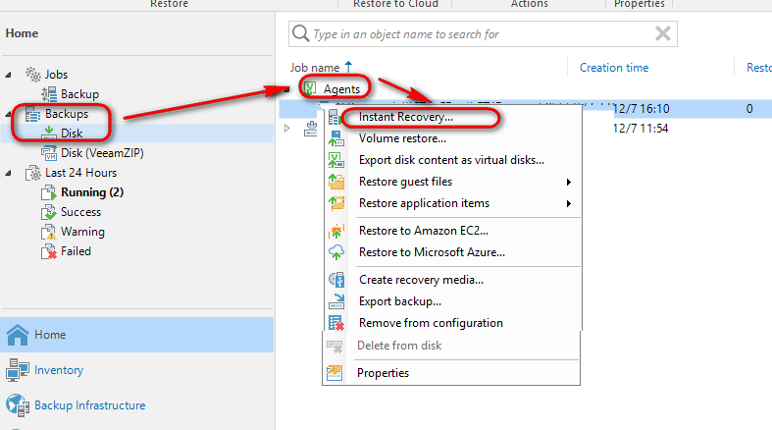Open submenu arrow for Restore guest files
The height and width of the screenshot is (430, 772).
tap(569, 183)
